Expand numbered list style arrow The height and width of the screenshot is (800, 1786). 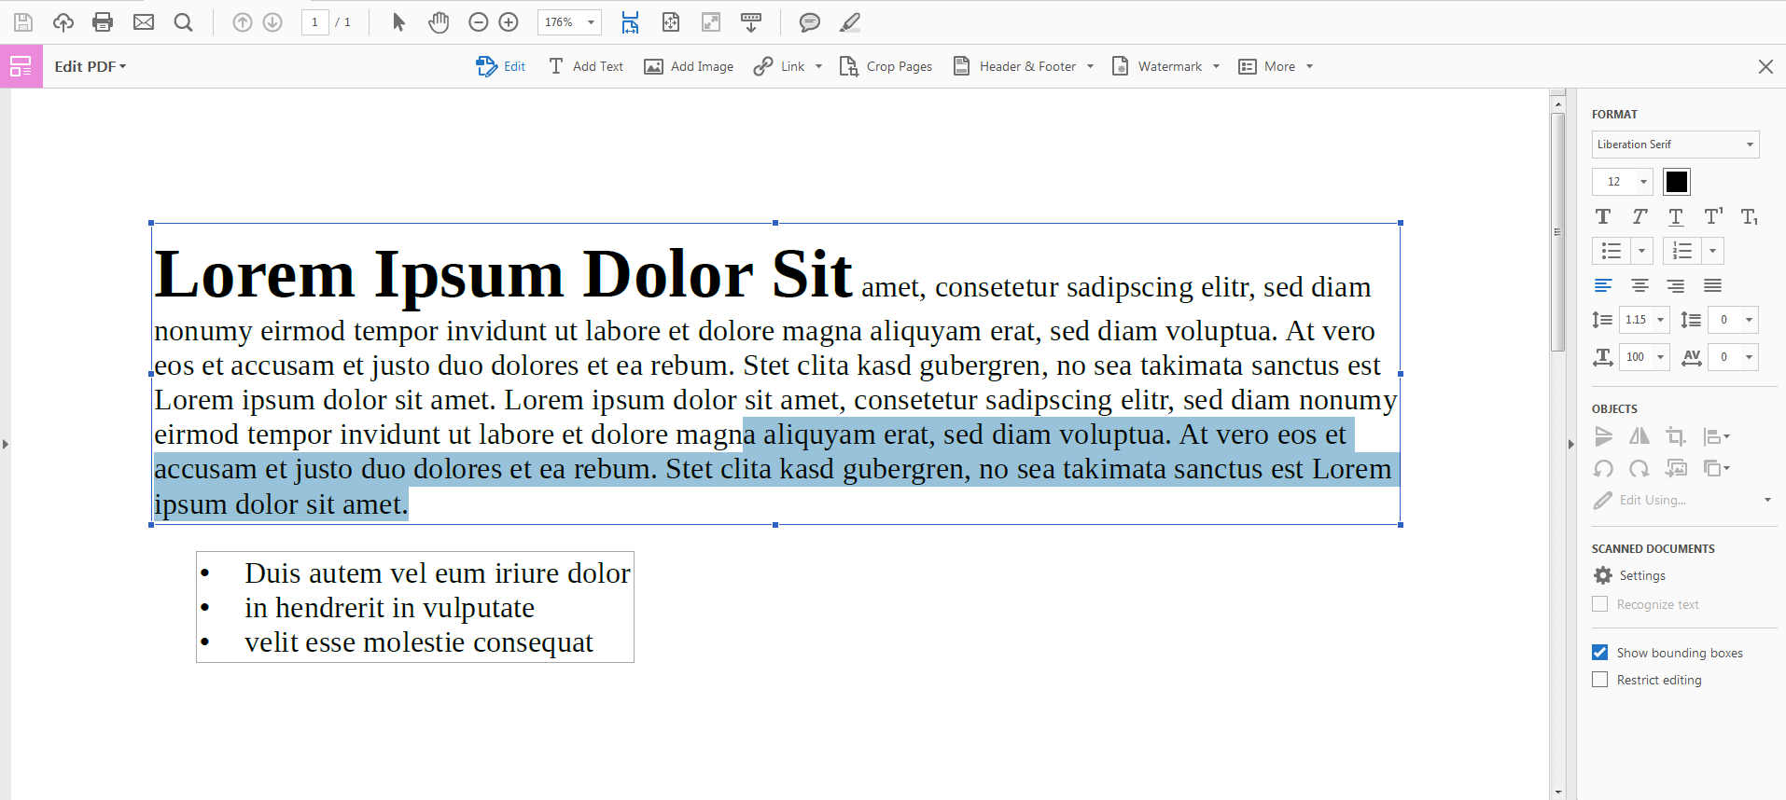pos(1712,251)
